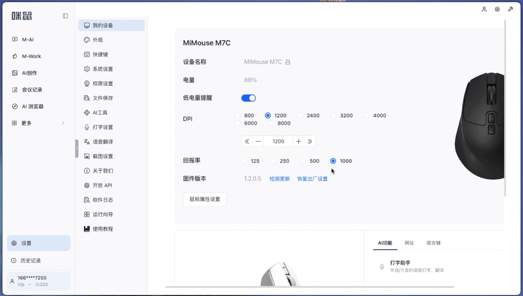Screen dimensions: 523x296
Task: Switch to 组合键 tab
Action: 434,243
